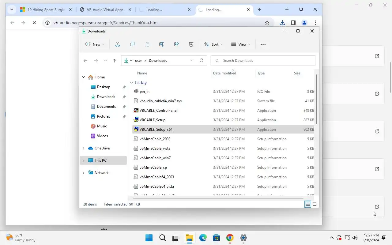Select Videos in navigation pane
Viewport: 392px width, 245px height.
pos(102,136)
